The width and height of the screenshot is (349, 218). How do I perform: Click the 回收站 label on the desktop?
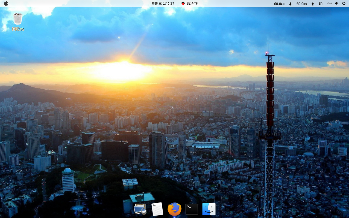tap(18, 29)
